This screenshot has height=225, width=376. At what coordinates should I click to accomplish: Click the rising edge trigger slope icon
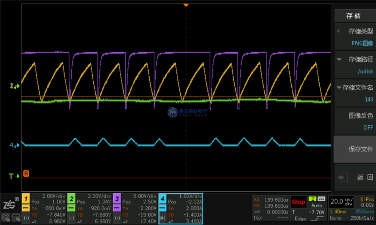tap(317, 218)
